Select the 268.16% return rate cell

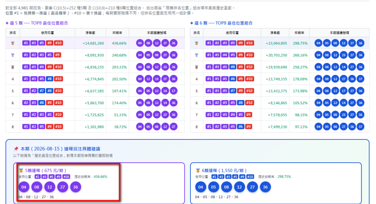(300, 55)
